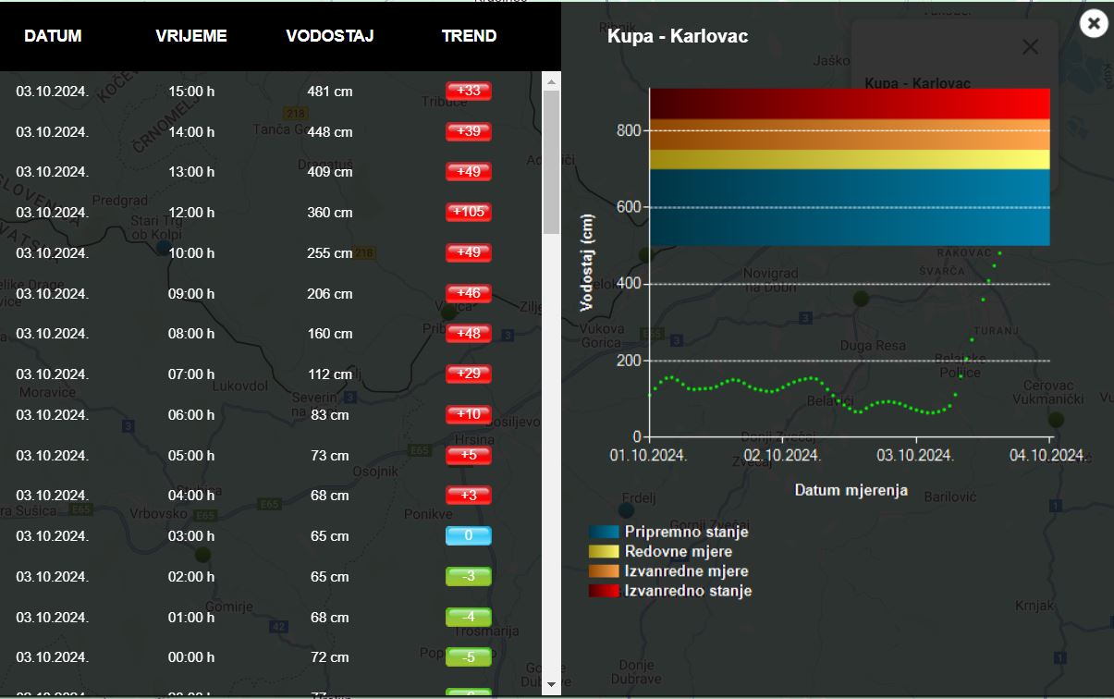The height and width of the screenshot is (699, 1114).
Task: Click the 73 cm water level value
Action: [330, 456]
